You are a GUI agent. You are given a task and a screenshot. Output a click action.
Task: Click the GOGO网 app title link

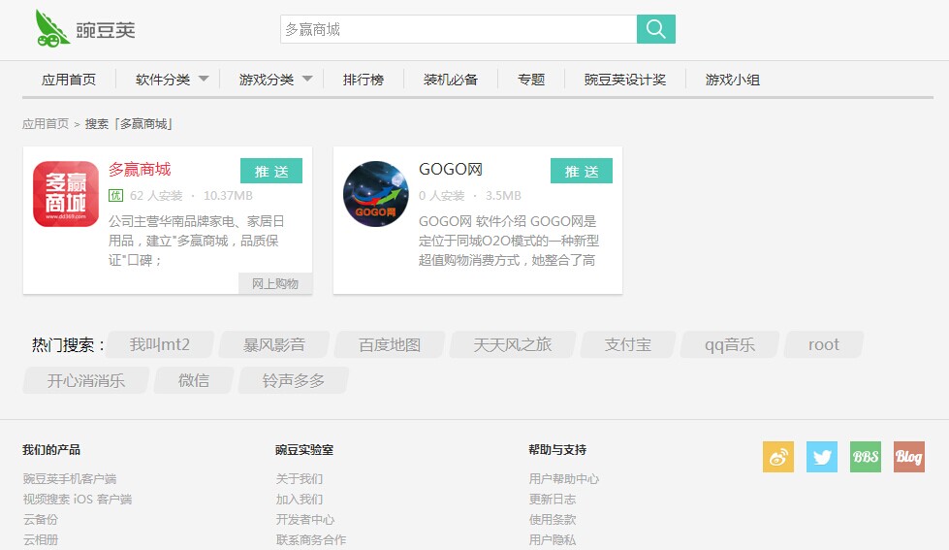[x=451, y=170]
